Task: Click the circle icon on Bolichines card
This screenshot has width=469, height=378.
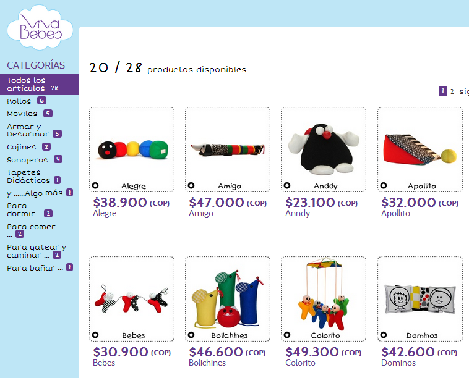Action: (191, 335)
